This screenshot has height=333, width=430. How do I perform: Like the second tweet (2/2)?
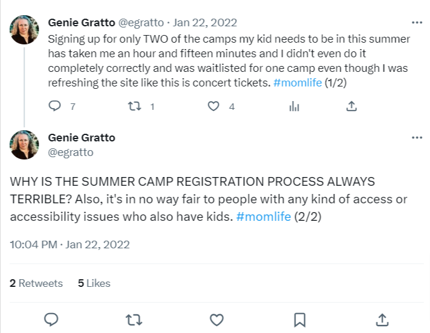[x=217, y=320]
